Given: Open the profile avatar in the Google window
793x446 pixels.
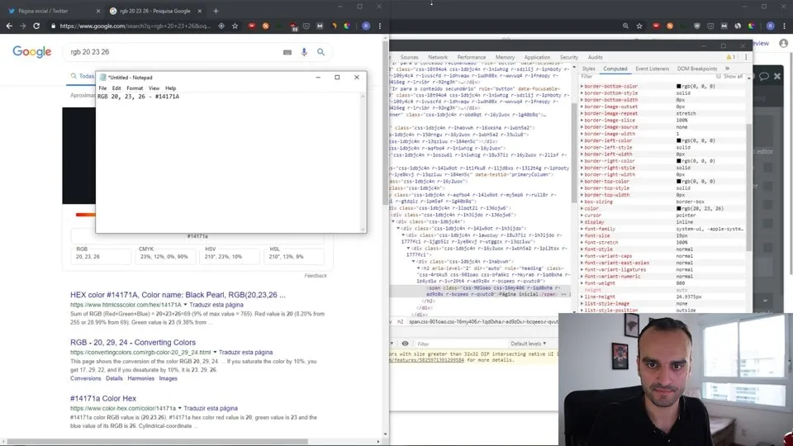Looking at the screenshot, I should coord(366,26).
